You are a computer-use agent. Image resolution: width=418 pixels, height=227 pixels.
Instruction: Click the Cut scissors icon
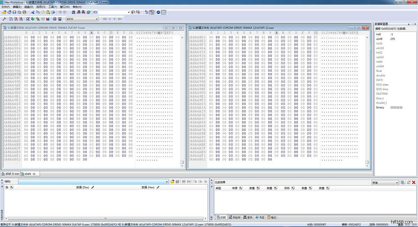pos(33,12)
